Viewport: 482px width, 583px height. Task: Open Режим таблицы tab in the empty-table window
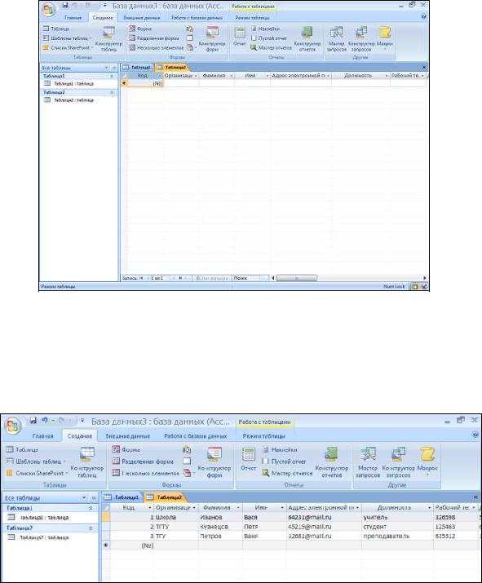[x=253, y=17]
